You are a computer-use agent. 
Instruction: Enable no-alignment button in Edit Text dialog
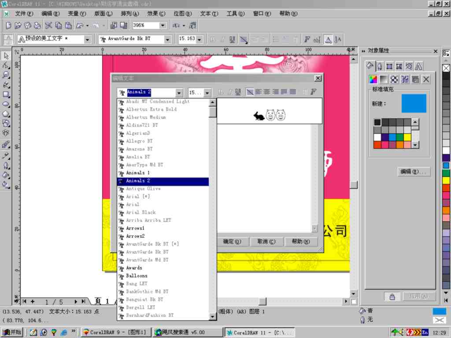point(250,92)
